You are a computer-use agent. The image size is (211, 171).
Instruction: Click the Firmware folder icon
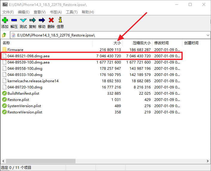4,50
